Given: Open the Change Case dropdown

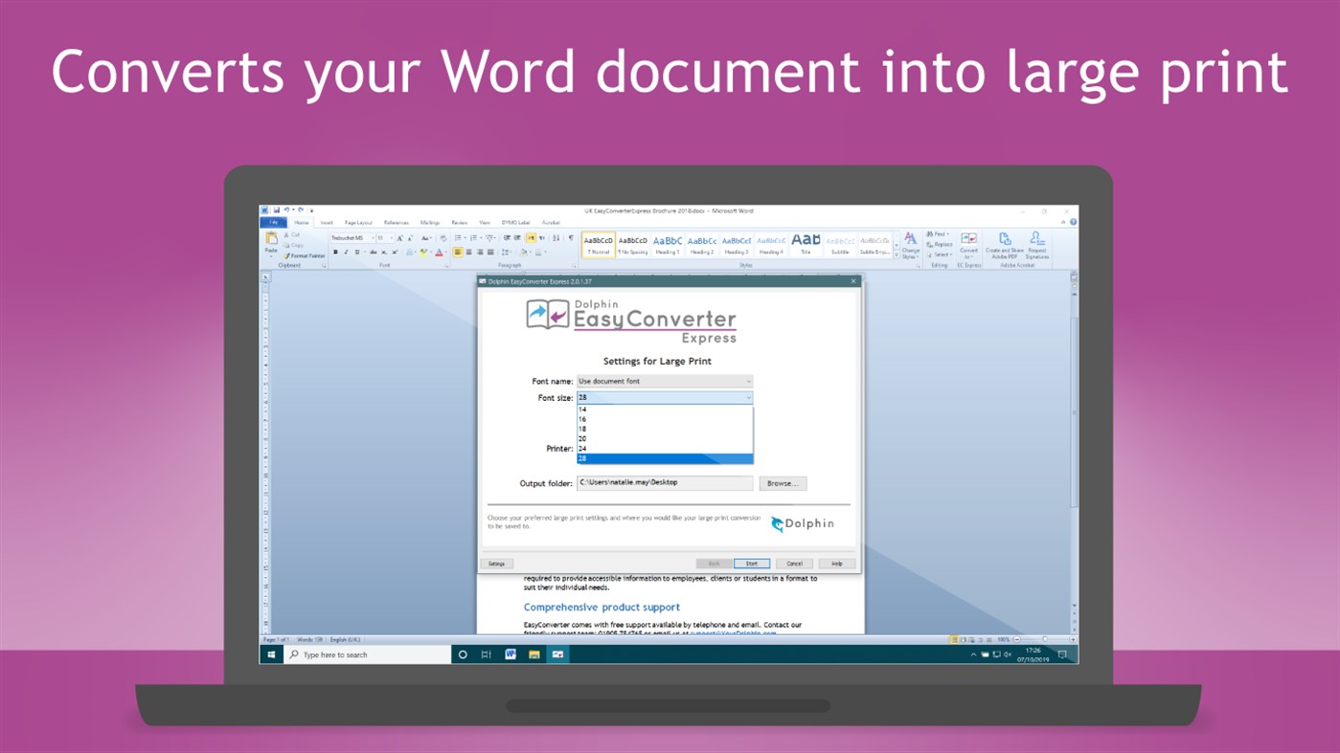Looking at the screenshot, I should pyautogui.click(x=425, y=238).
